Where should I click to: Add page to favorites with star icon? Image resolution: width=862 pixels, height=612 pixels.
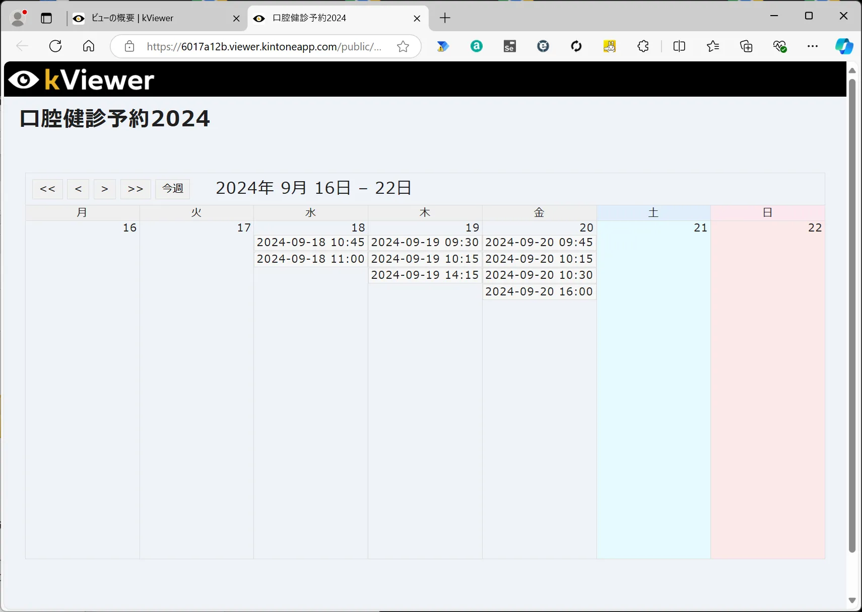[x=403, y=47]
